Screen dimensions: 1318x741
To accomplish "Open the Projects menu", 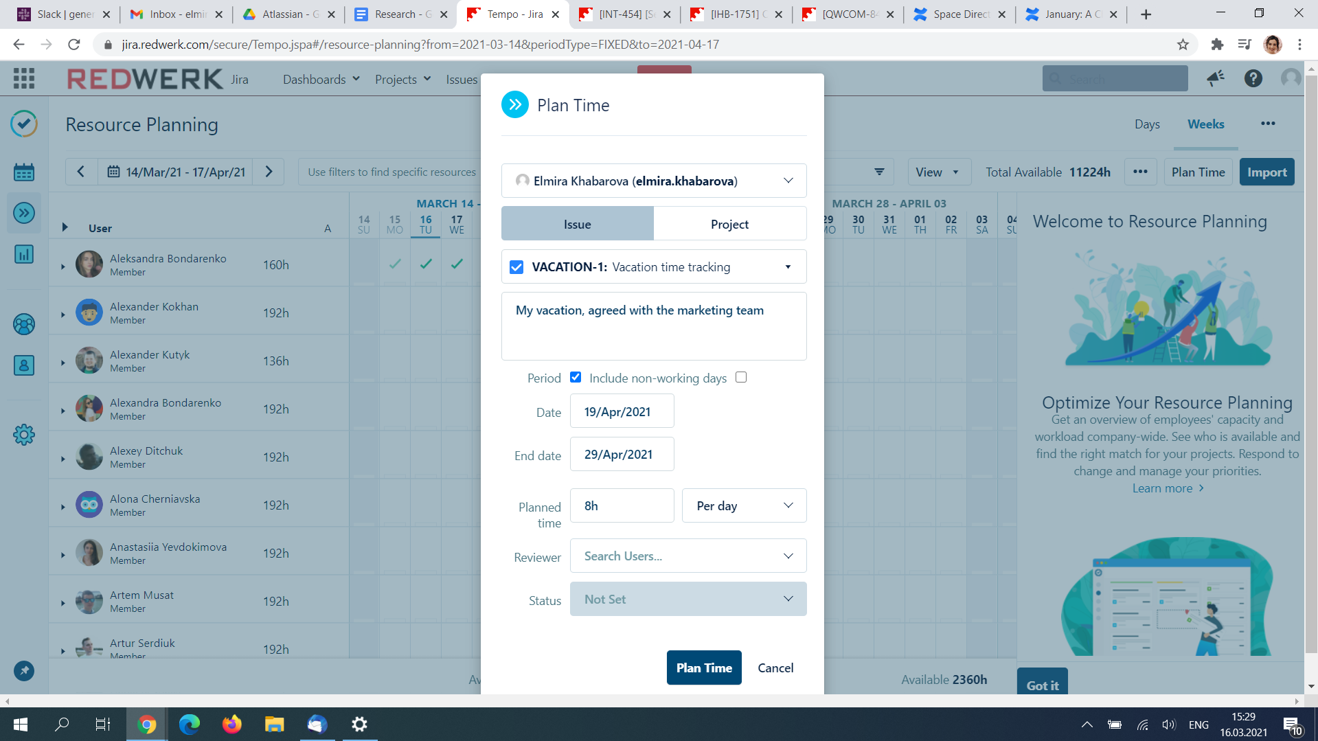I will tap(403, 80).
